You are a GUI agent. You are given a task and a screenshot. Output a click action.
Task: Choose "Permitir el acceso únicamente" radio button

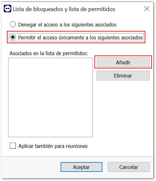click(13, 37)
